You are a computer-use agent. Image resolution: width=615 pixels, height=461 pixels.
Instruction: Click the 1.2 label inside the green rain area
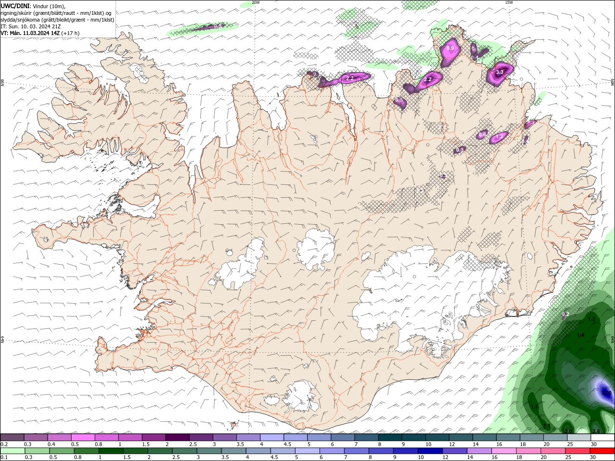[x=591, y=319]
